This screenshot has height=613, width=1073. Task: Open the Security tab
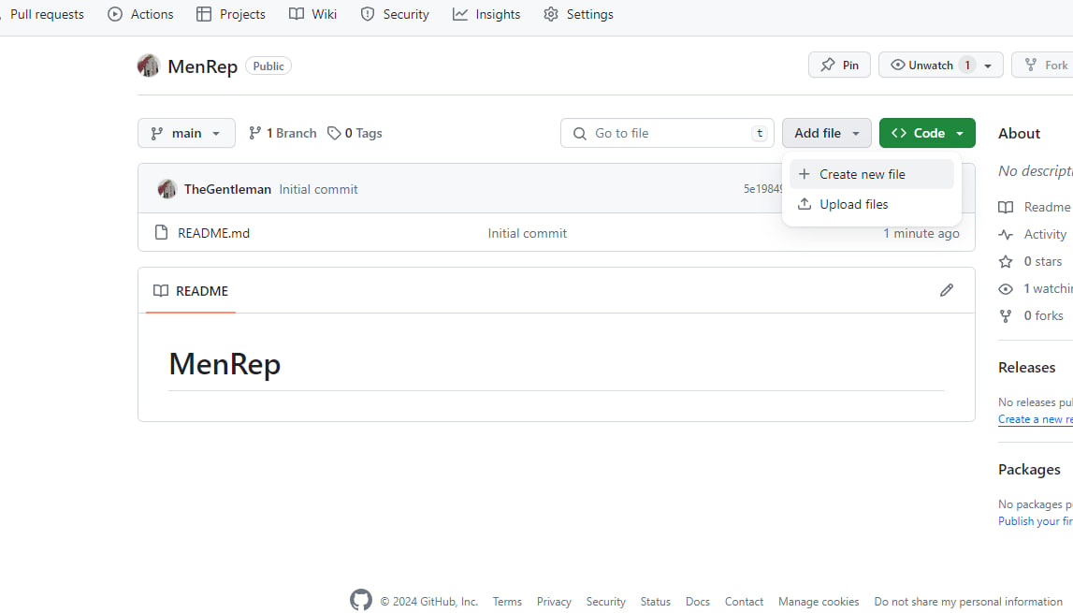click(x=395, y=14)
